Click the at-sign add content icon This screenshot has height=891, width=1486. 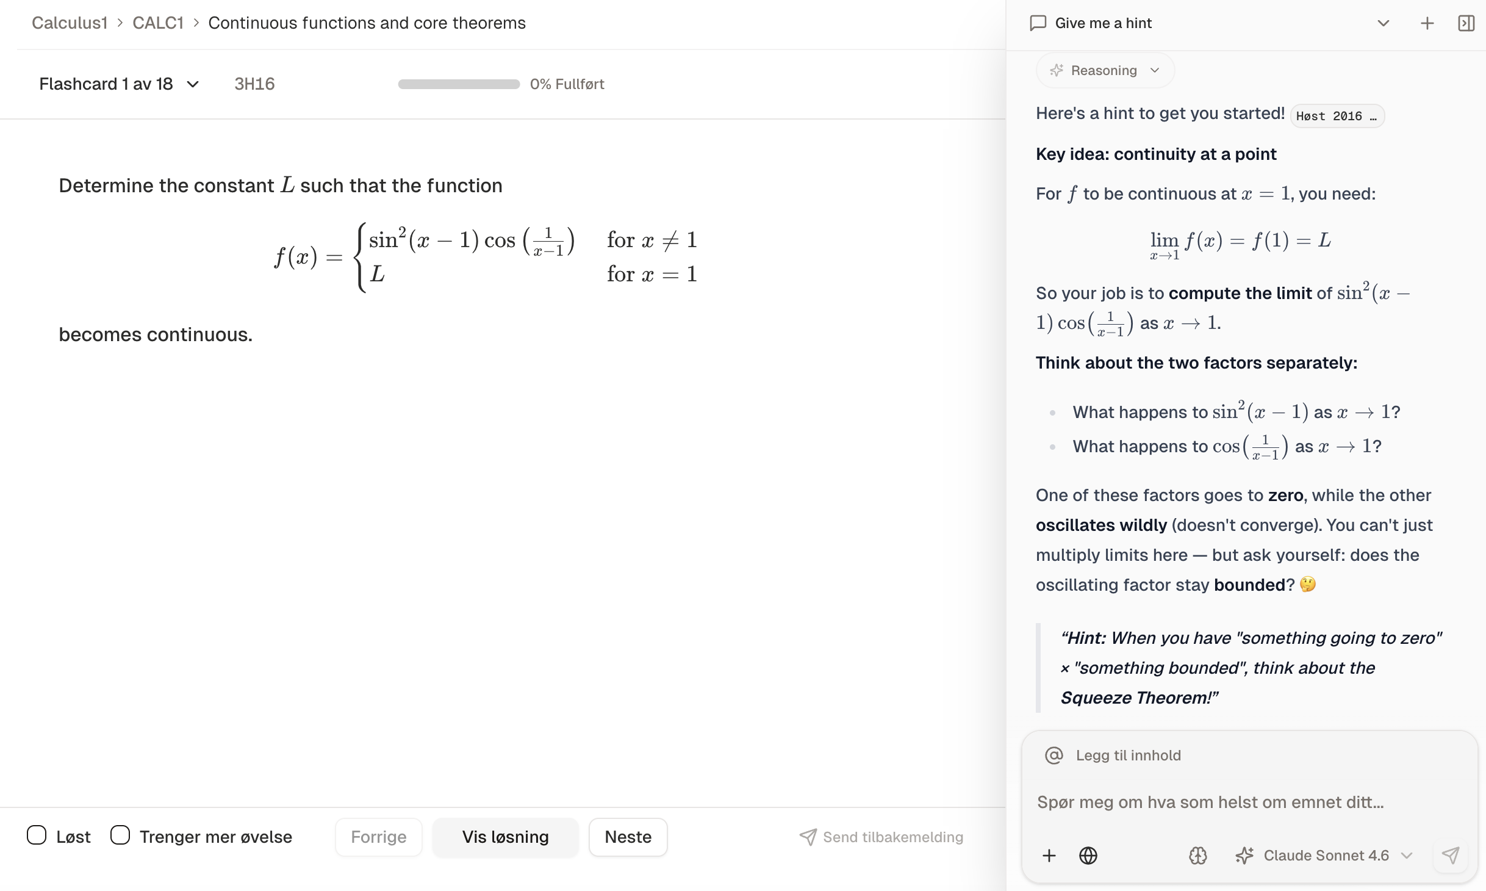pos(1053,756)
